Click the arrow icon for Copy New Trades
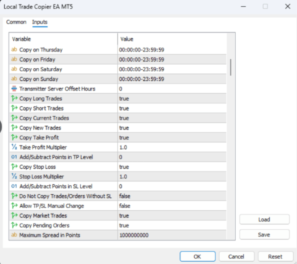Screen dimensions: 297x264 coord(14,128)
